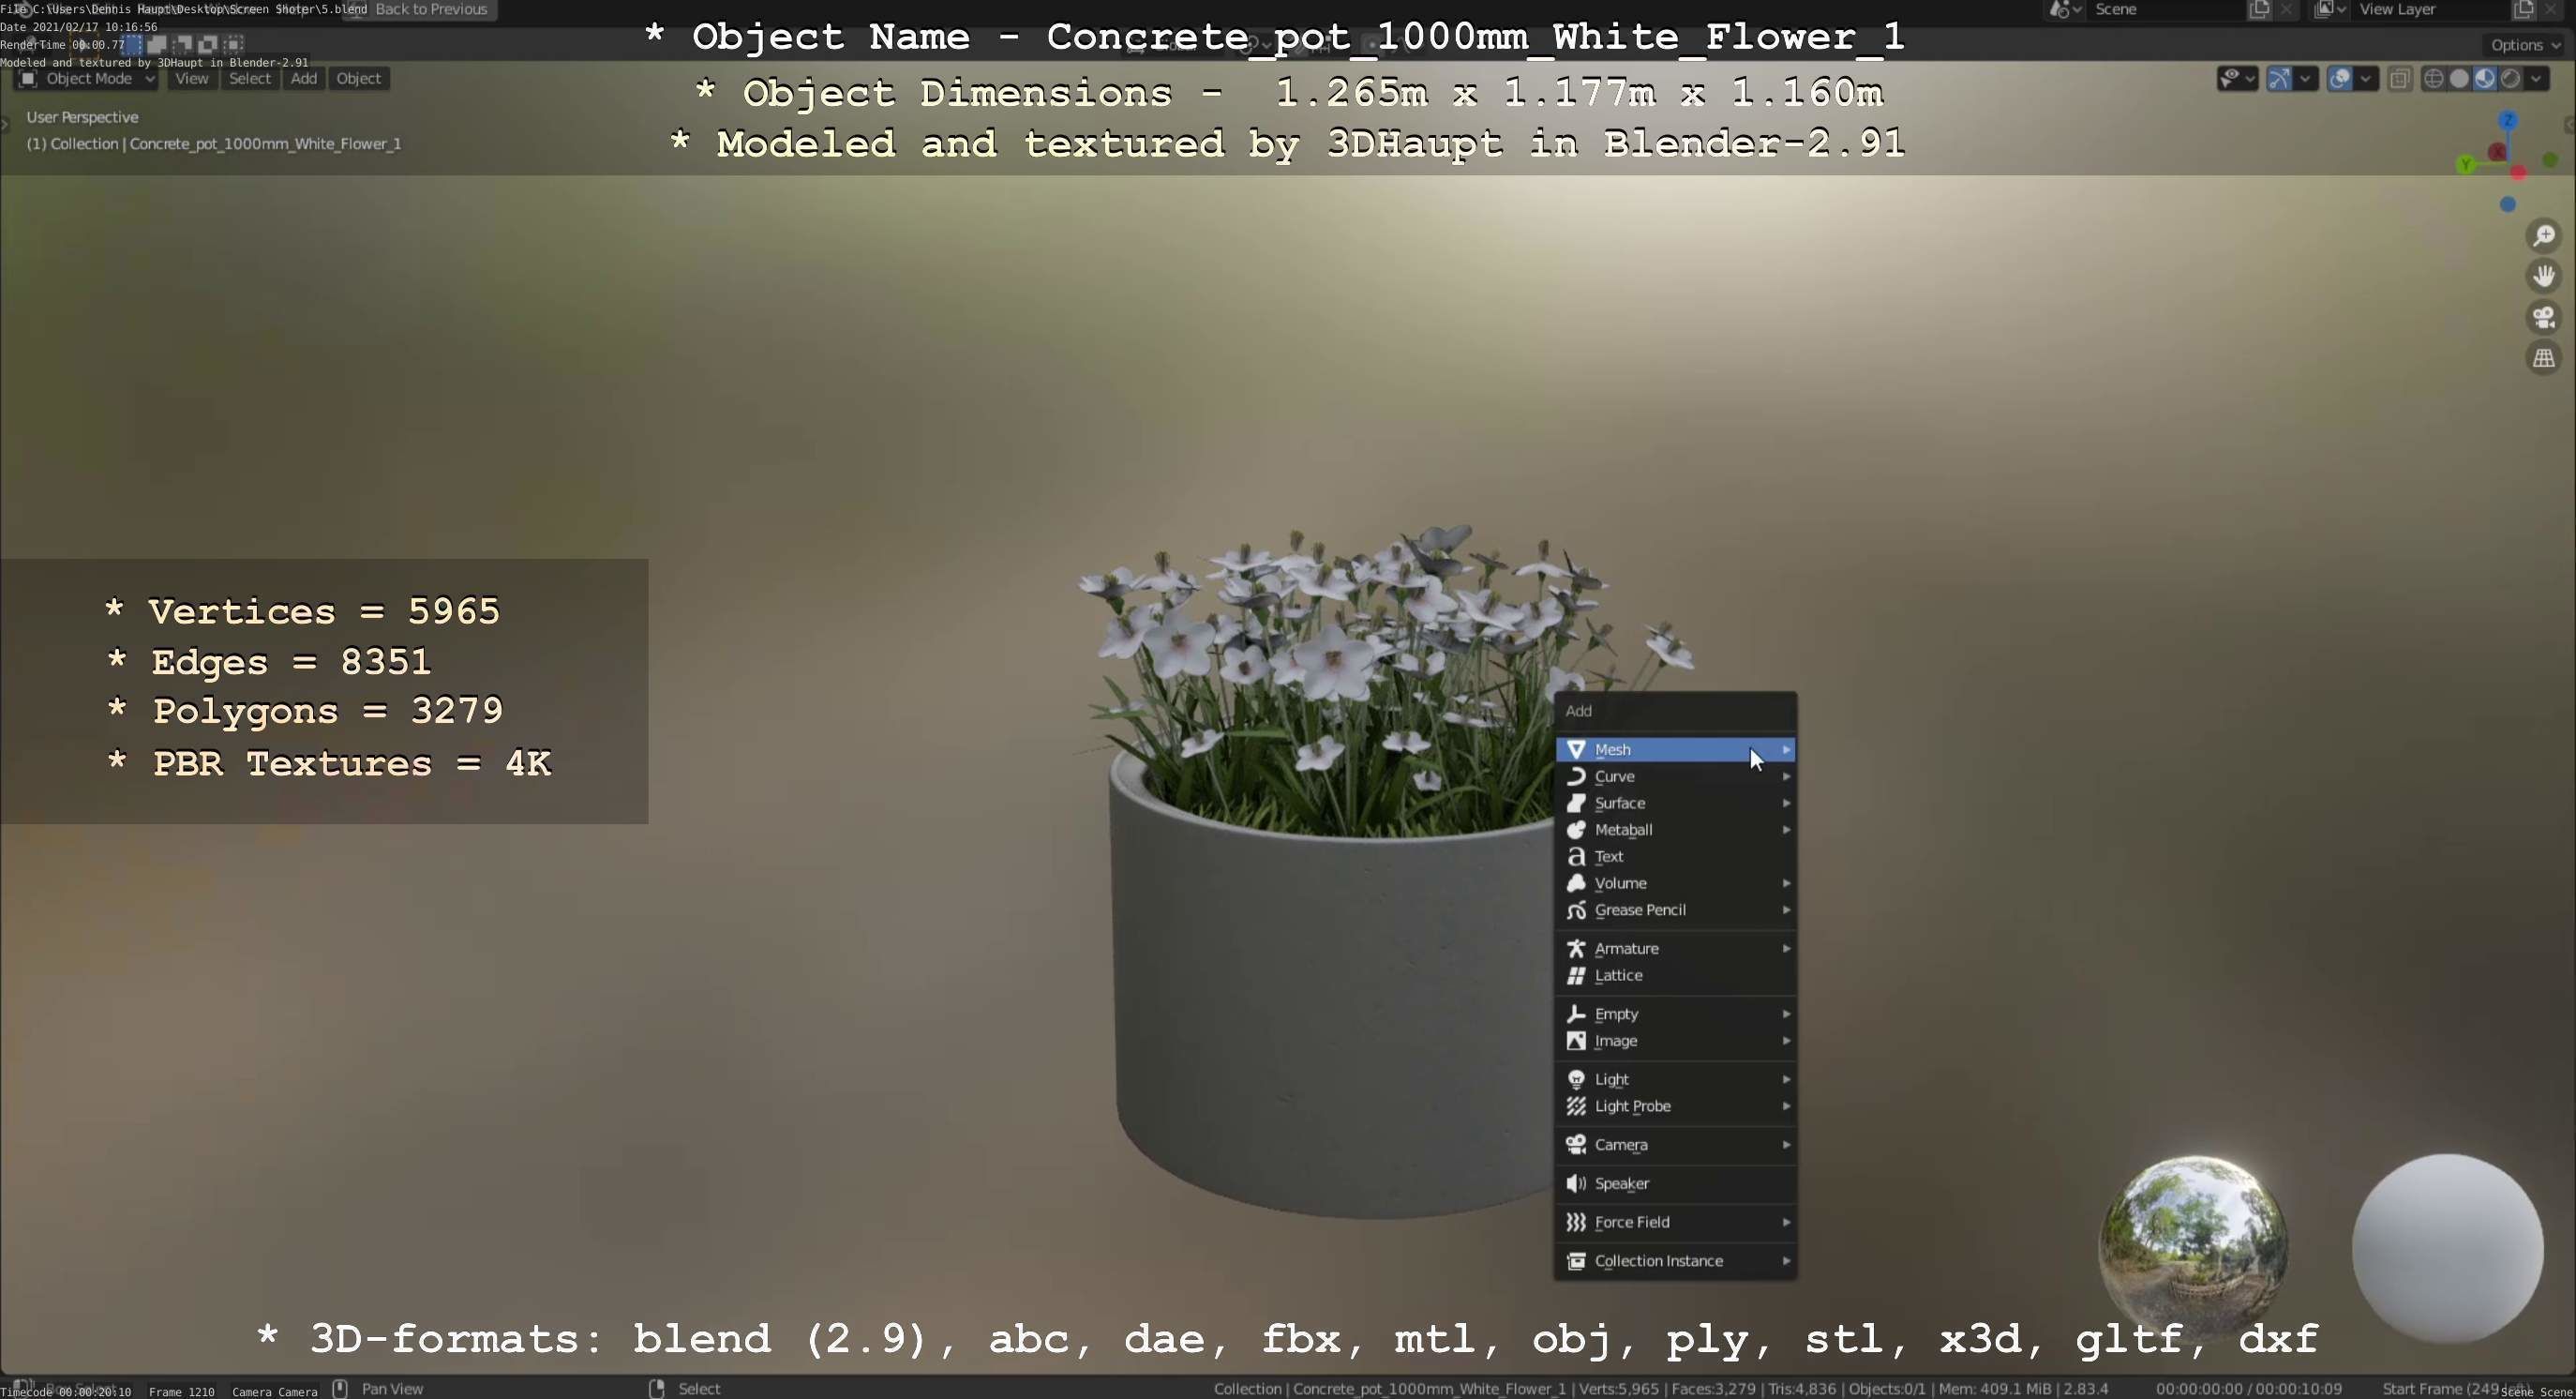Open the Select menu in viewport header
The width and height of the screenshot is (2576, 1399).
tap(249, 79)
